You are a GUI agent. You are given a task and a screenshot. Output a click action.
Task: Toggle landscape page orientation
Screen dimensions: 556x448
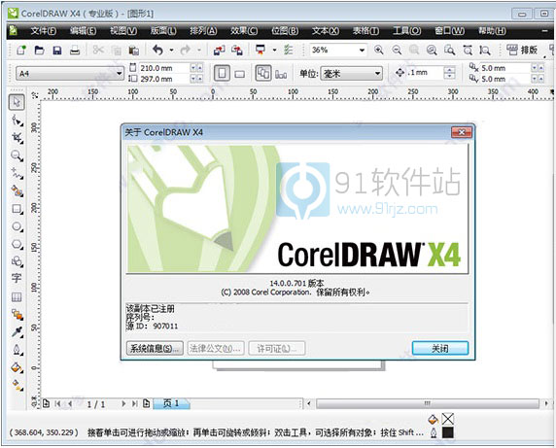240,74
